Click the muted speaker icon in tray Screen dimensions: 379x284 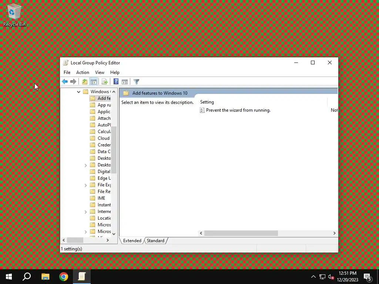coord(331,277)
